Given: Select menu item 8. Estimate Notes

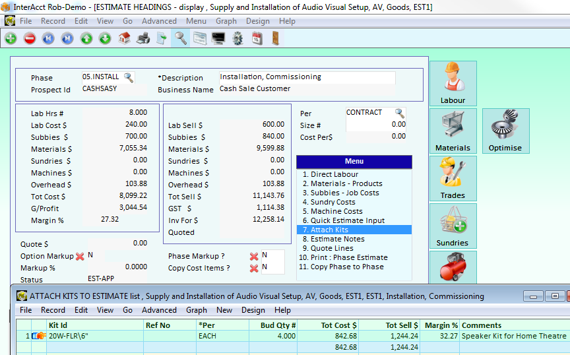Looking at the screenshot, I should [354, 239].
